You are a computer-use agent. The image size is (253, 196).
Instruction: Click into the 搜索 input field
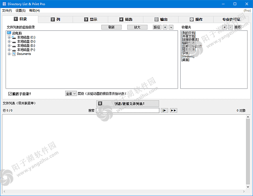click(x=128, y=110)
